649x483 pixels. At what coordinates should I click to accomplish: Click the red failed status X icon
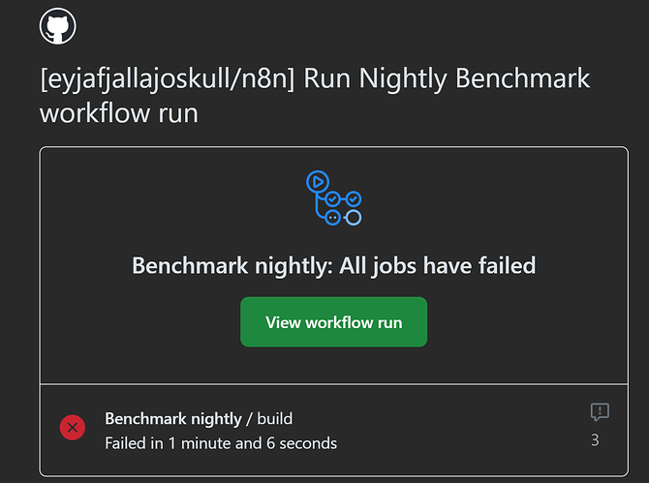point(73,427)
